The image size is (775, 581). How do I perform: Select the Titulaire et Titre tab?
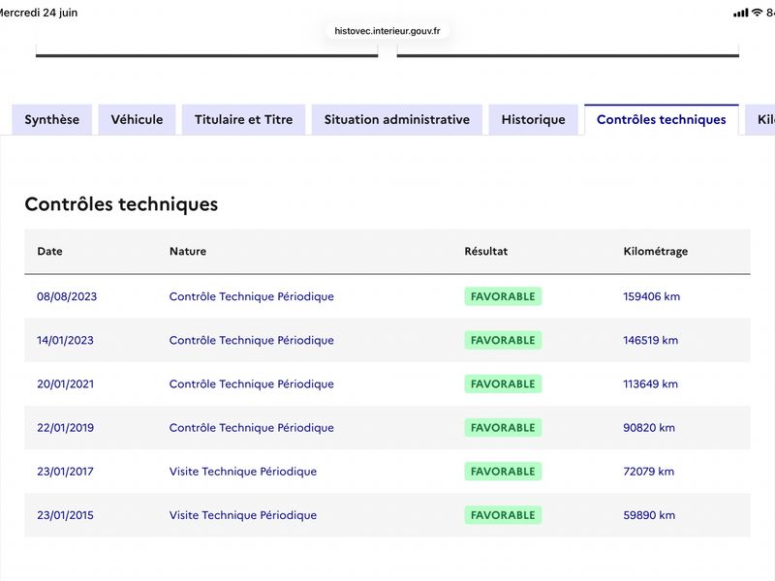(244, 119)
